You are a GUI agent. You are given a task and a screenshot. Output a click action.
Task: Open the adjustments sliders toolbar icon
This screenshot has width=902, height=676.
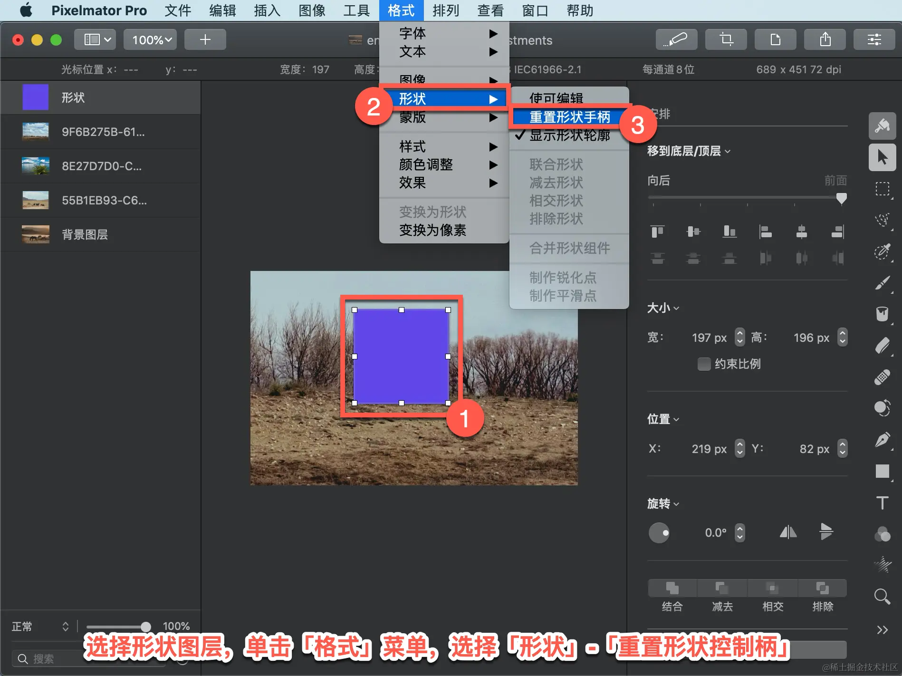pyautogui.click(x=874, y=39)
